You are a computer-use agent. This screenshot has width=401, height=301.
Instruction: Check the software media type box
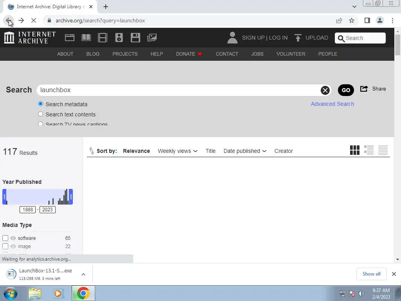5,238
